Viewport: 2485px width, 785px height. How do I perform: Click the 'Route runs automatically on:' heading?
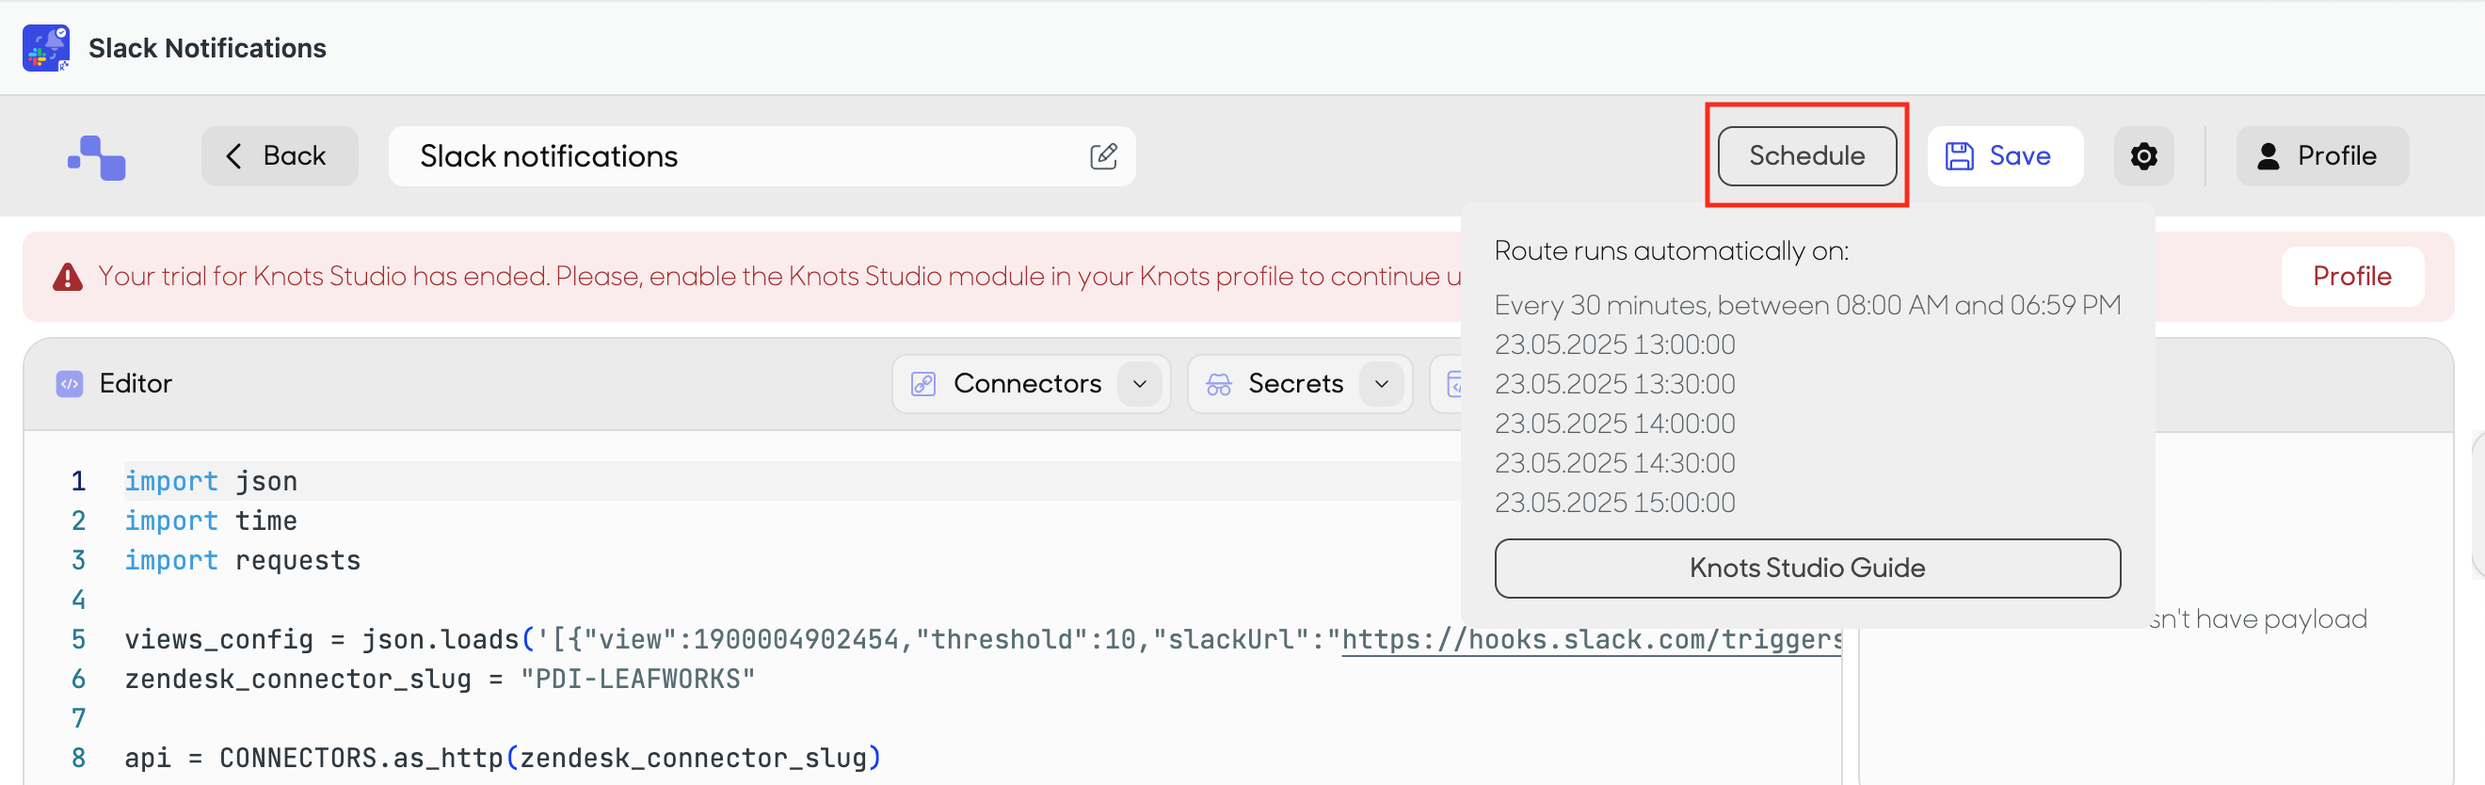click(x=1671, y=250)
